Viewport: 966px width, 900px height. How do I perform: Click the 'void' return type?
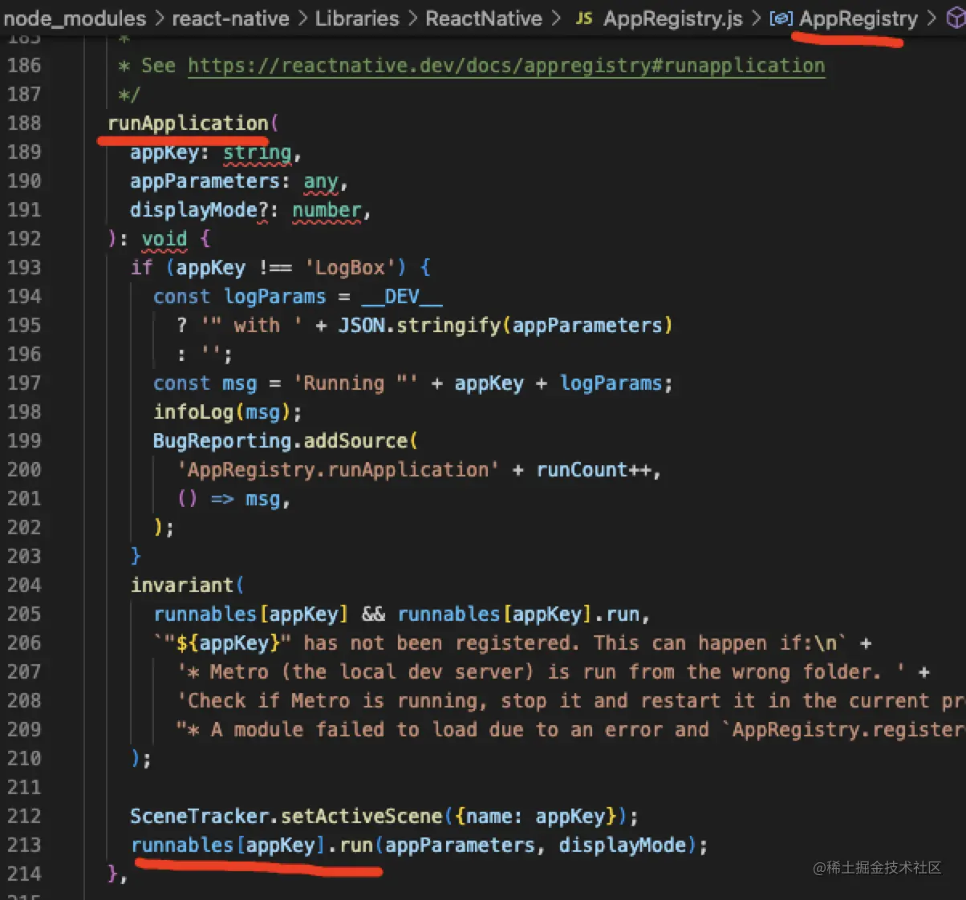tap(164, 239)
